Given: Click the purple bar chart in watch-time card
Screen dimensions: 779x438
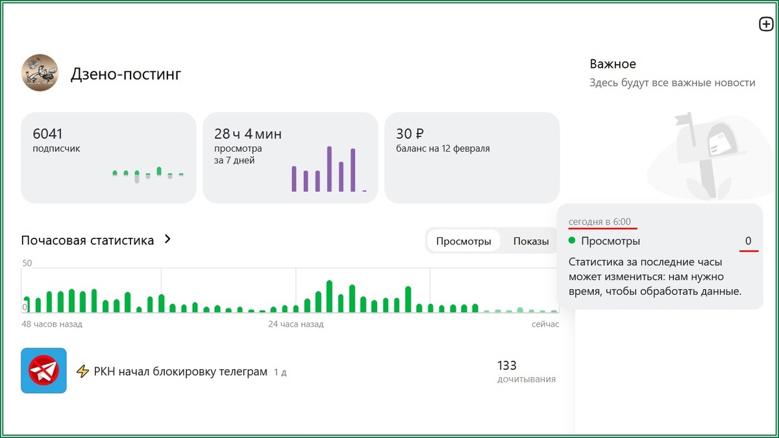Looking at the screenshot, I should tap(329, 169).
